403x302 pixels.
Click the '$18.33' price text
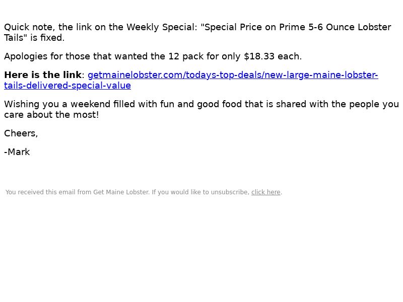(x=259, y=56)
